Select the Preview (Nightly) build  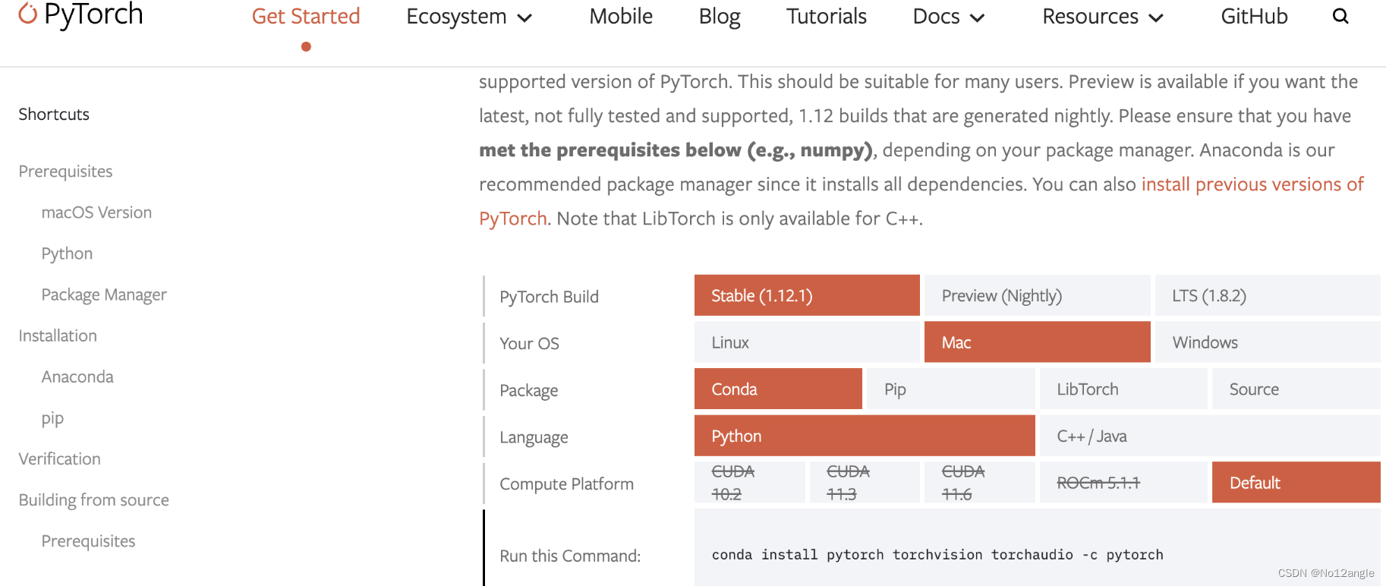pyautogui.click(x=1037, y=295)
